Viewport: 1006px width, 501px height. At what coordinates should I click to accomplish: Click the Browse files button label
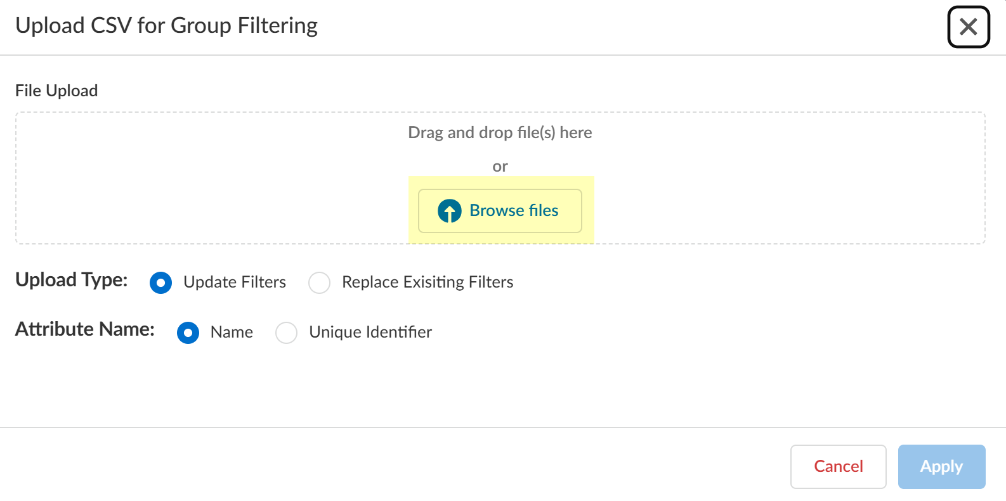(x=514, y=210)
